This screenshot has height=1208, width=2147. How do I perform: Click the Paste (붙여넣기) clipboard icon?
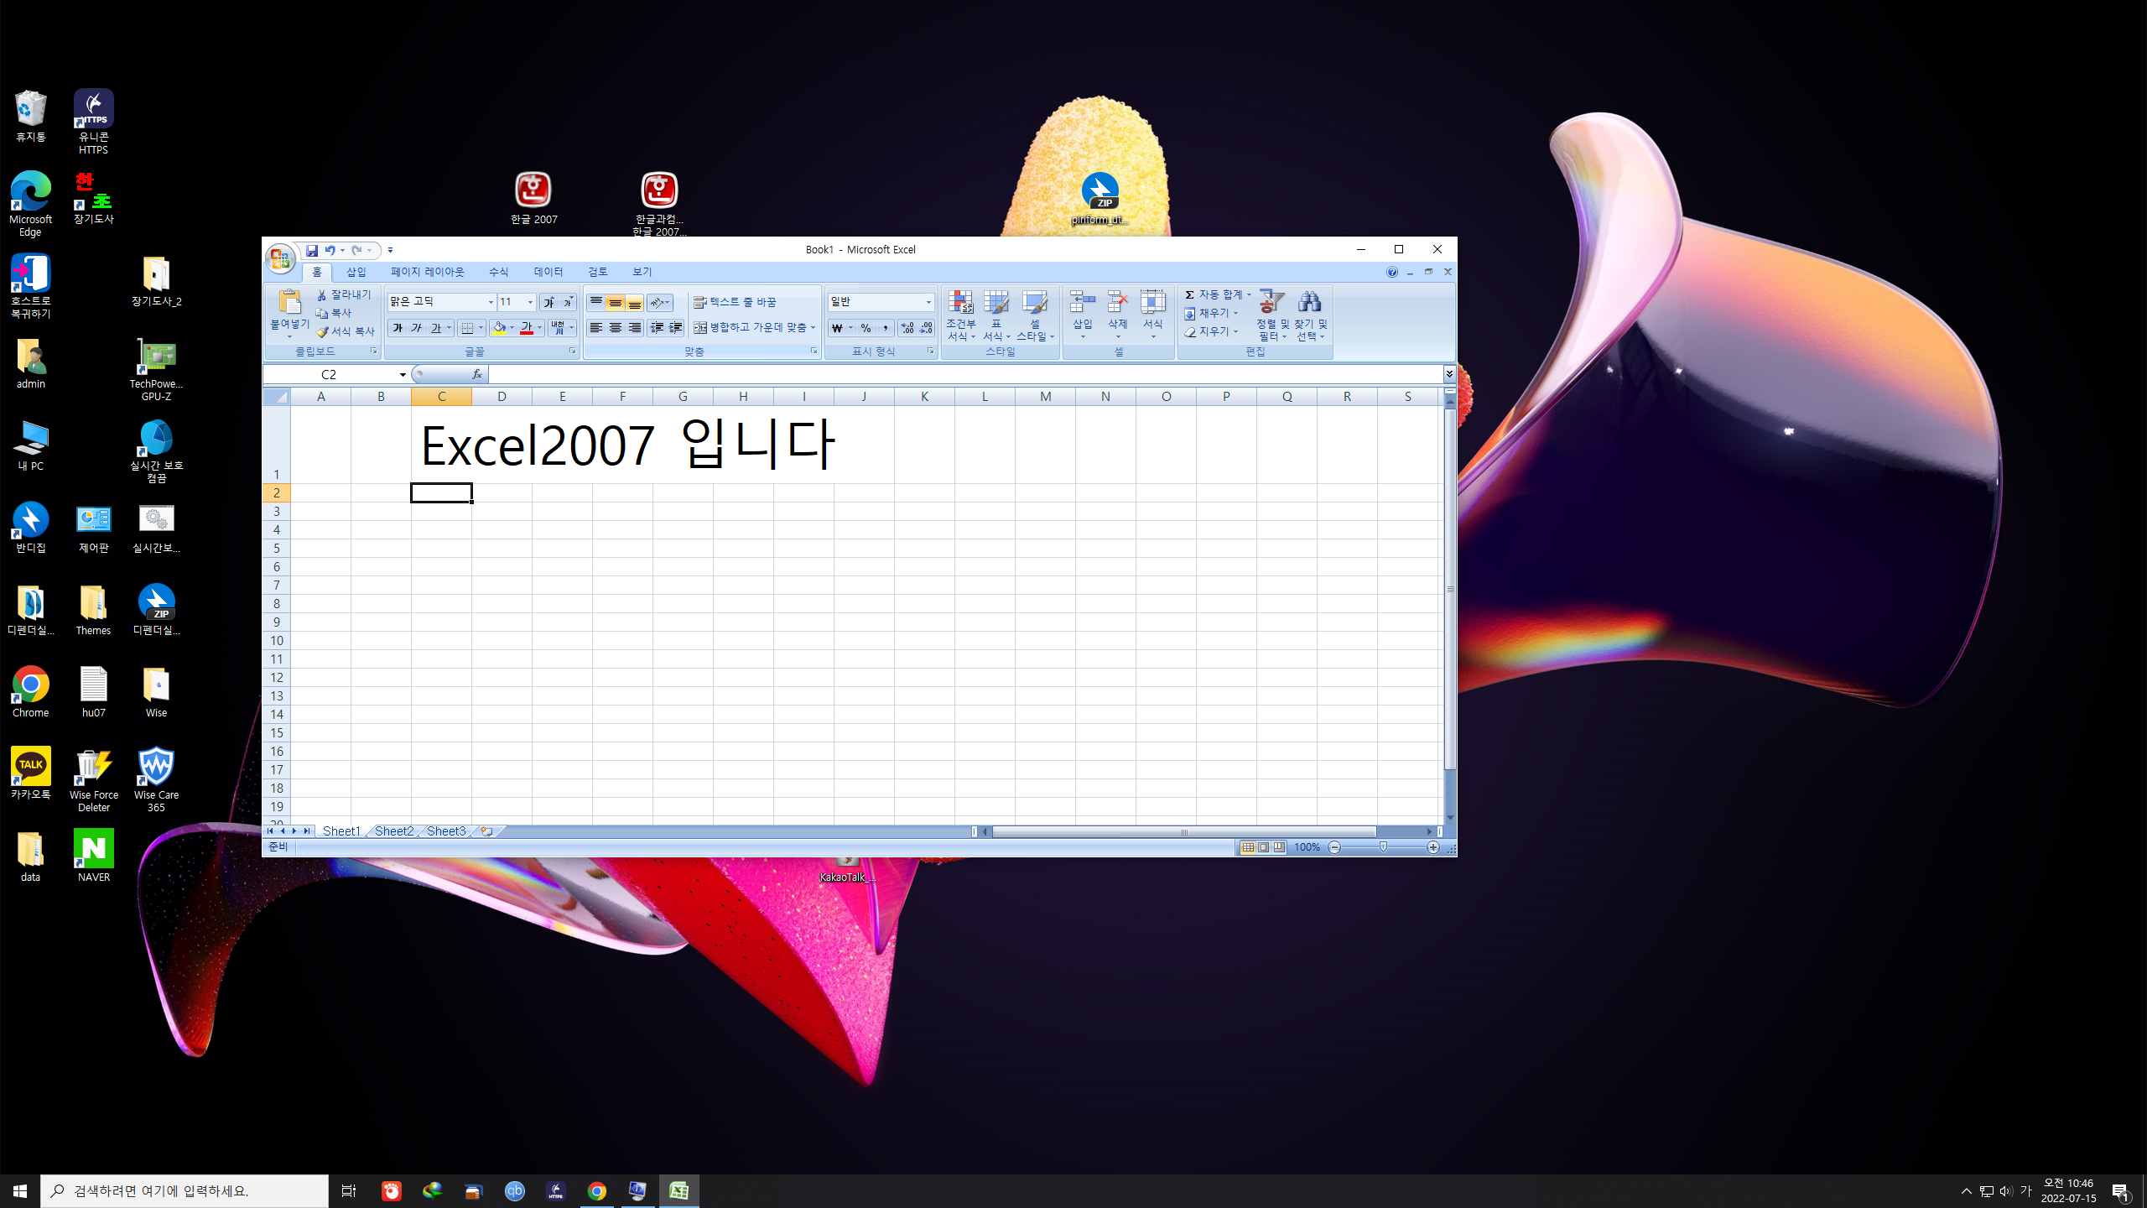[289, 302]
